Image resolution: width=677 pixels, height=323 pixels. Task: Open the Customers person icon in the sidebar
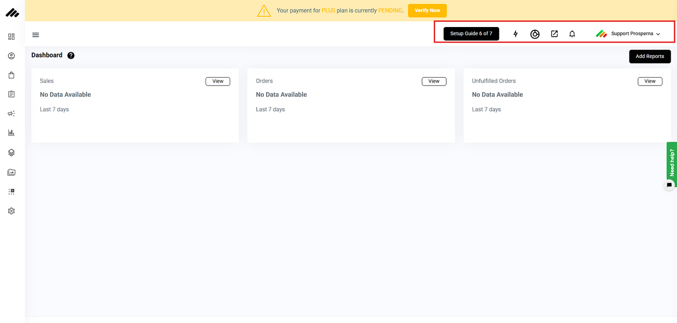[12, 56]
